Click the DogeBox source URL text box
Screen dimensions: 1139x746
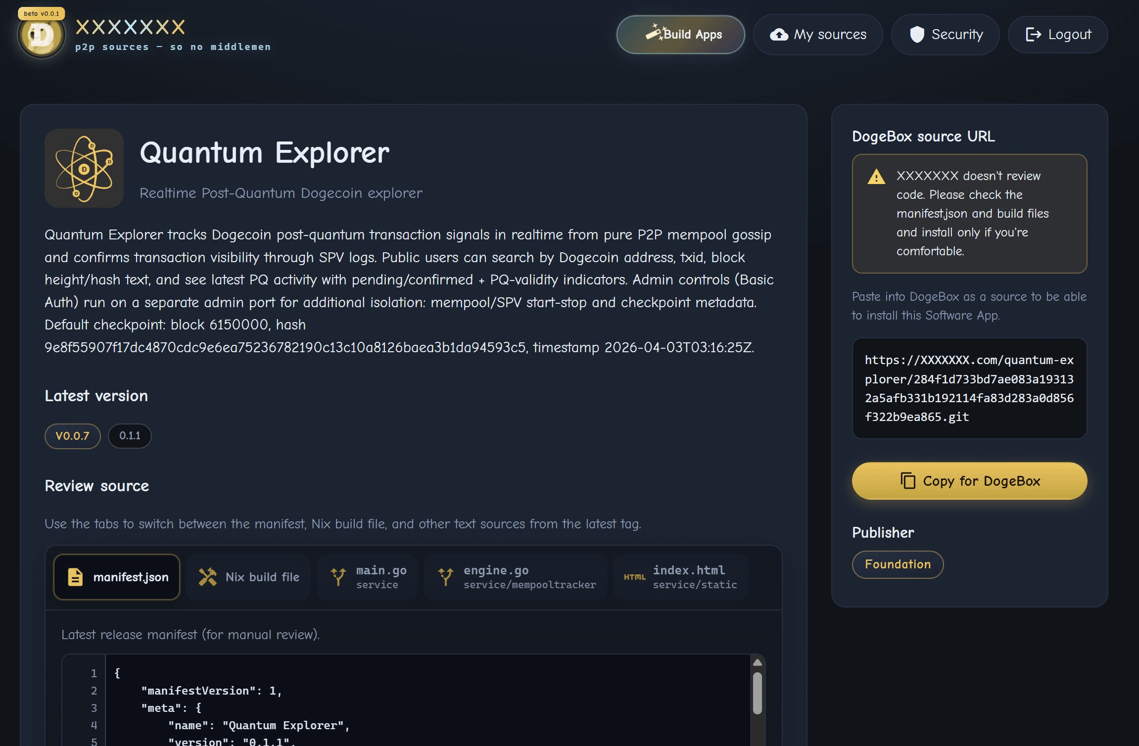point(969,388)
